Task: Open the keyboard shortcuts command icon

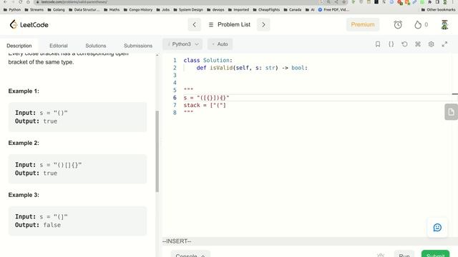Action: 418,44
